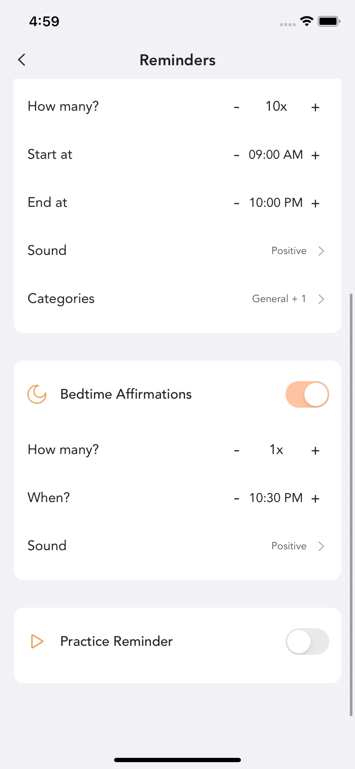Click the moon icon beside Bedtime Affirmations
Viewport: 355px width, 769px height.
tap(37, 394)
